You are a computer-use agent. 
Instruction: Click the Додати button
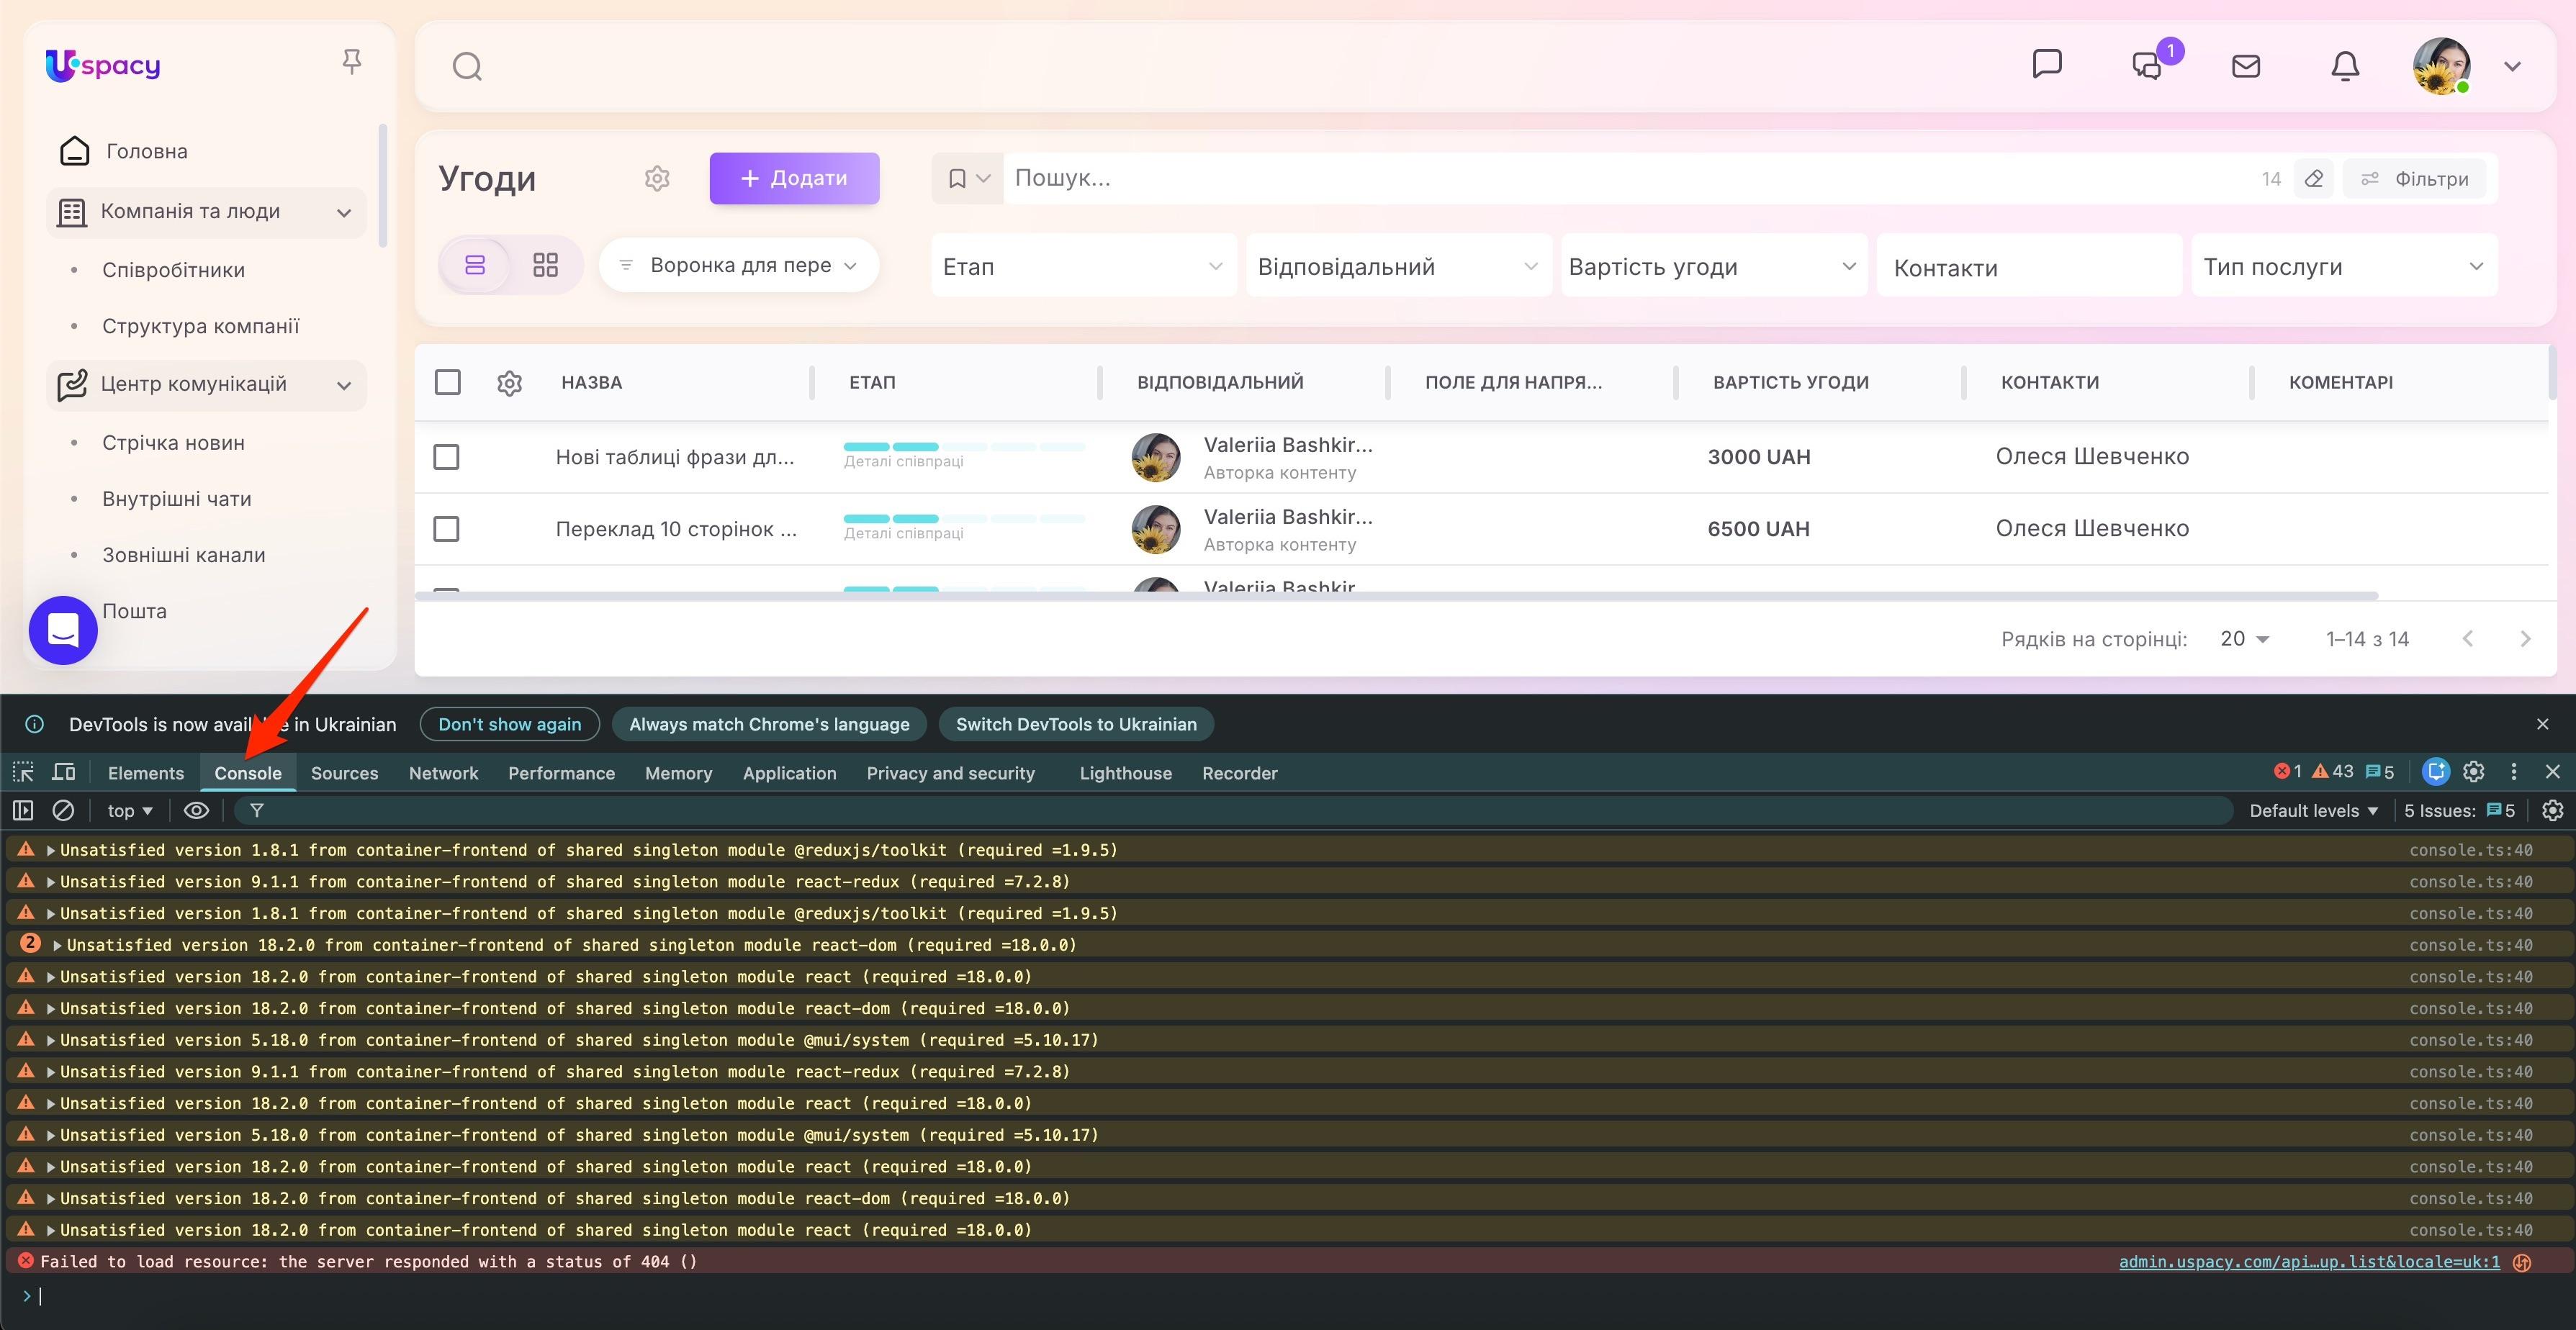[x=794, y=178]
